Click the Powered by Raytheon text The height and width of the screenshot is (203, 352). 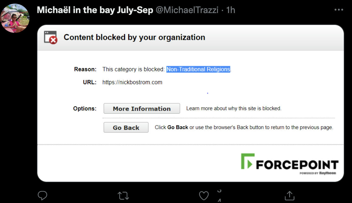point(318,173)
